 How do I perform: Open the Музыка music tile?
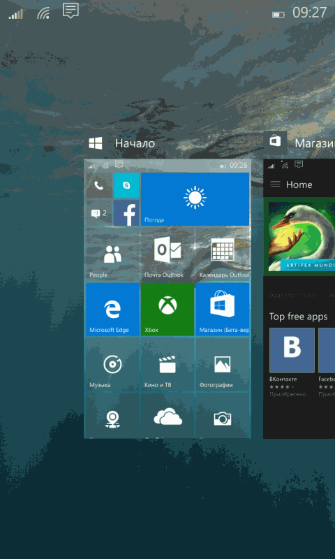[112, 364]
